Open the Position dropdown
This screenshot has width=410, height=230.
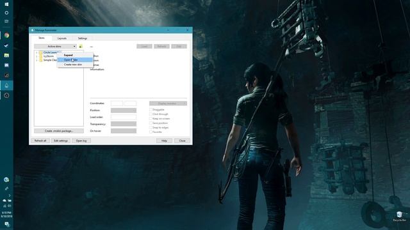tap(124, 111)
